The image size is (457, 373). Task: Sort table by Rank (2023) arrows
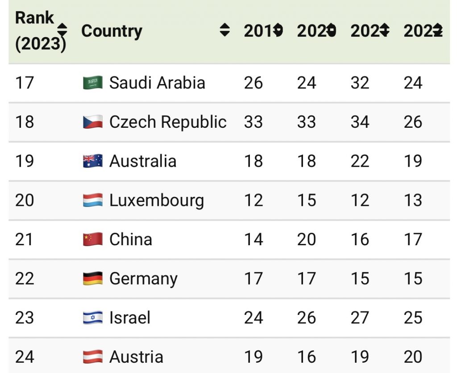(x=63, y=30)
